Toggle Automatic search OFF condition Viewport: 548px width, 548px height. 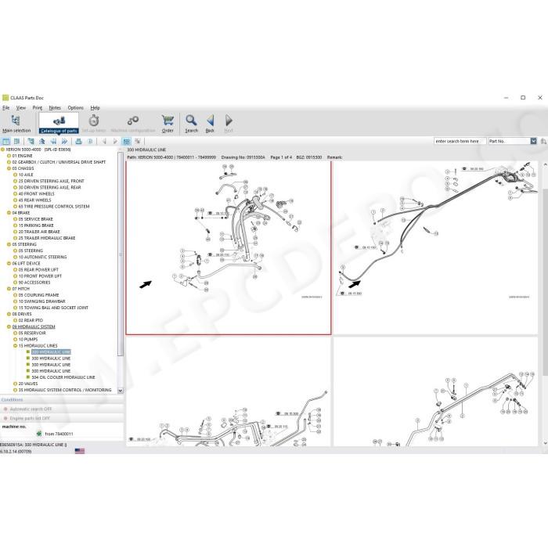[x=62, y=409]
